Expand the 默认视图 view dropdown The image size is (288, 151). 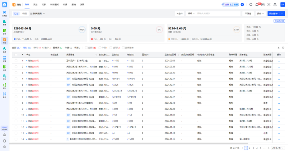pyautogui.click(x=37, y=14)
